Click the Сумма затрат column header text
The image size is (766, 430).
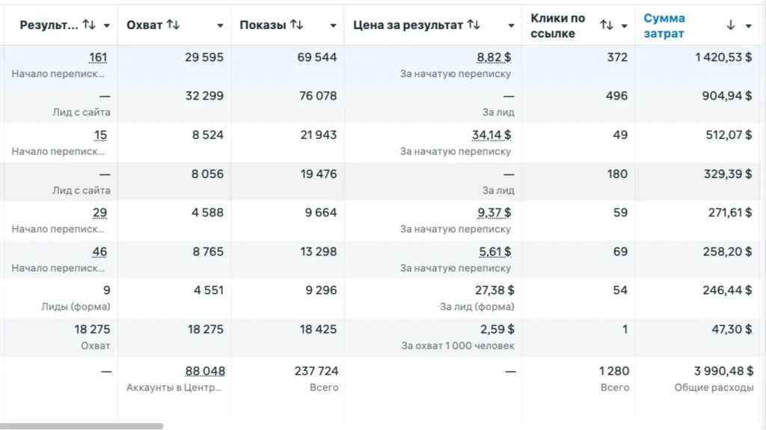click(664, 25)
